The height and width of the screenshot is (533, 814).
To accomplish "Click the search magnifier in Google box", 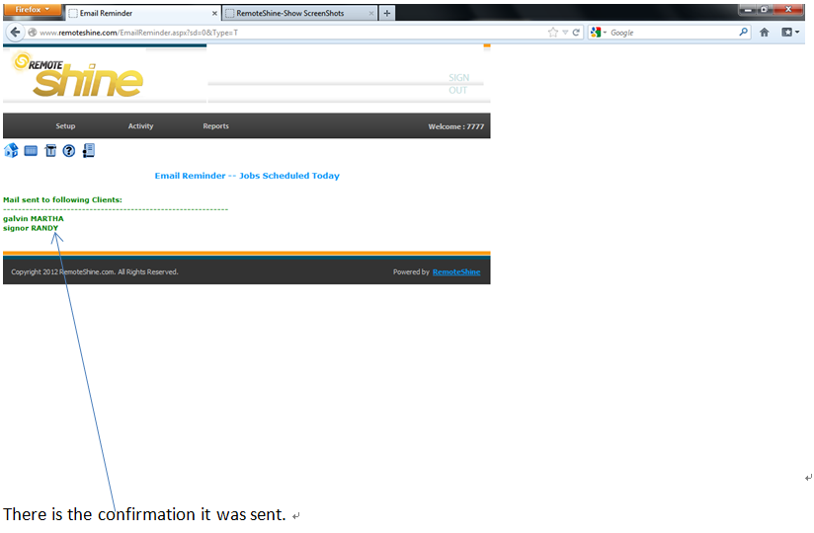I will (x=744, y=33).
